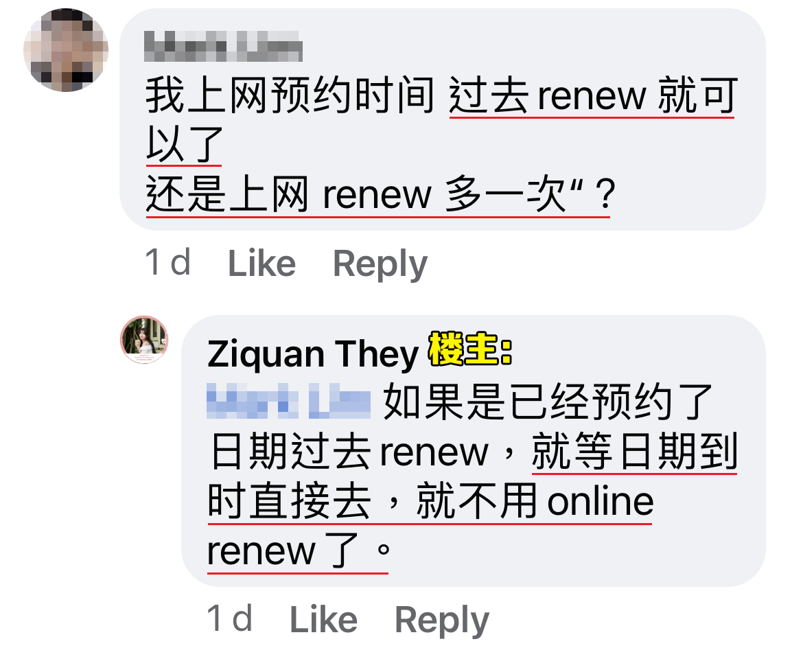Reply to the first comment about renew
The width and height of the screenshot is (803, 648).
(380, 264)
